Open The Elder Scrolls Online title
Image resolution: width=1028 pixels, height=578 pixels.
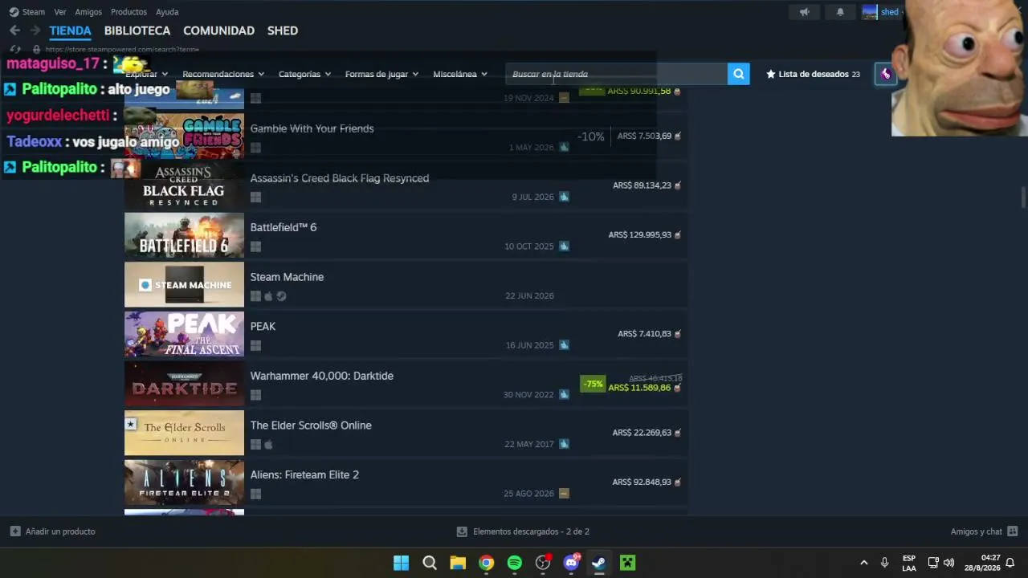pos(311,425)
